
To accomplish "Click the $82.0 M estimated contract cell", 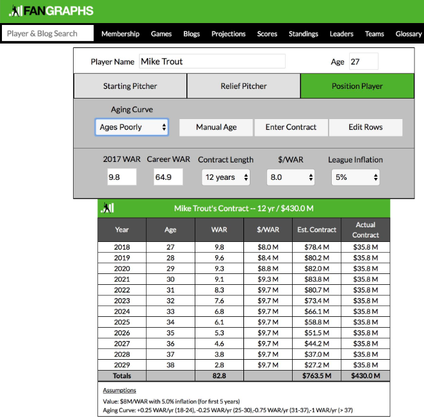I will pyautogui.click(x=316, y=269).
